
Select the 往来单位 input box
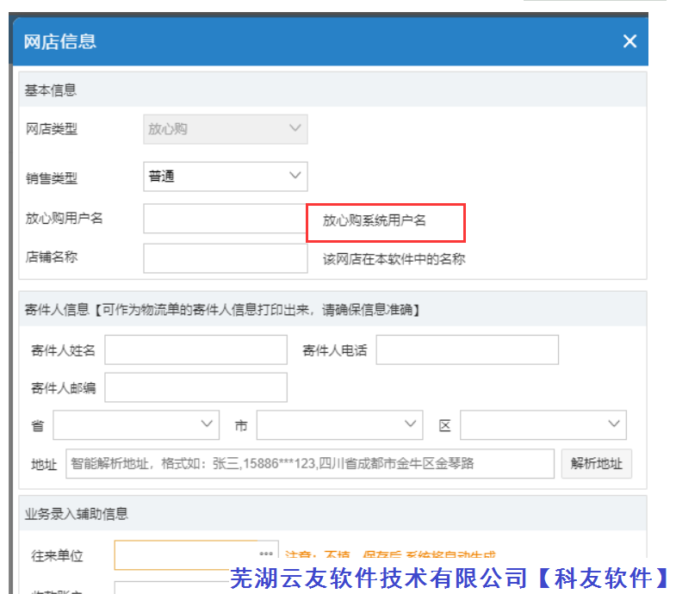click(x=185, y=554)
